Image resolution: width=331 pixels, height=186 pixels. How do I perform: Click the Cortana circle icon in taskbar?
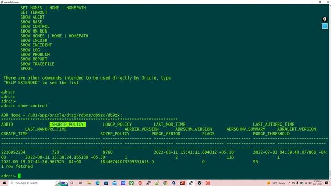click(x=72, y=183)
